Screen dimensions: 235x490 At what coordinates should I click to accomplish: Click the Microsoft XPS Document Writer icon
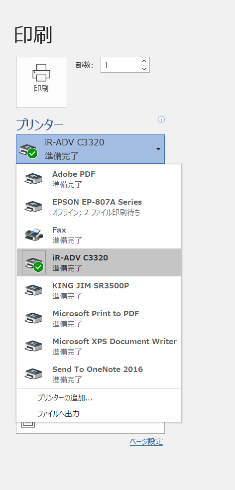[x=33, y=346]
